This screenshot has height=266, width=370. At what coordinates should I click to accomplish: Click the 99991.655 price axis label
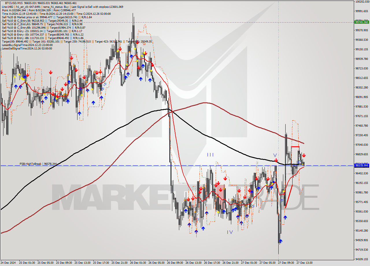point(362,11)
